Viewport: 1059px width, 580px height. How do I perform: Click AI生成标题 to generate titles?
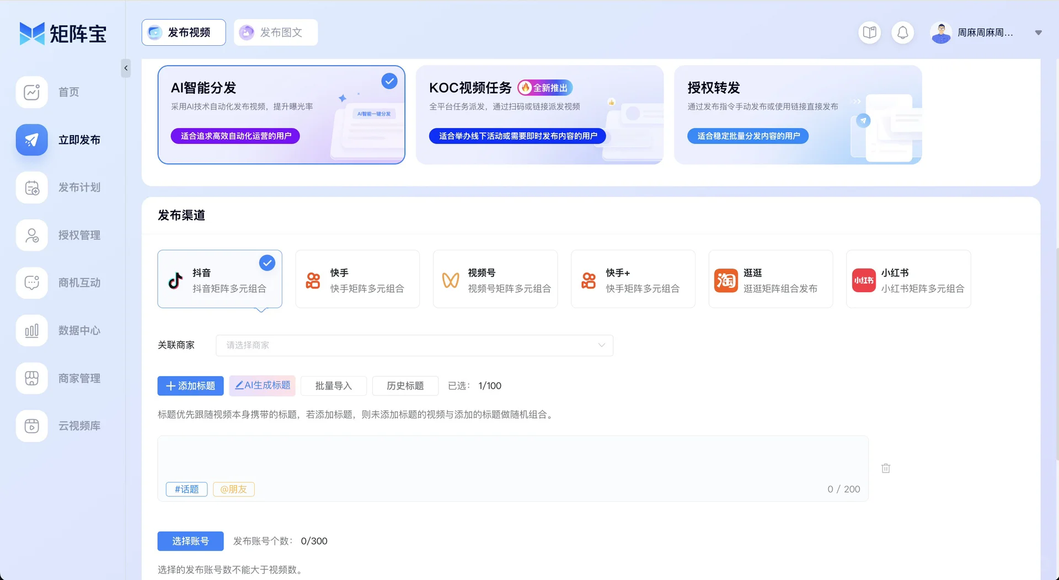[x=262, y=385]
